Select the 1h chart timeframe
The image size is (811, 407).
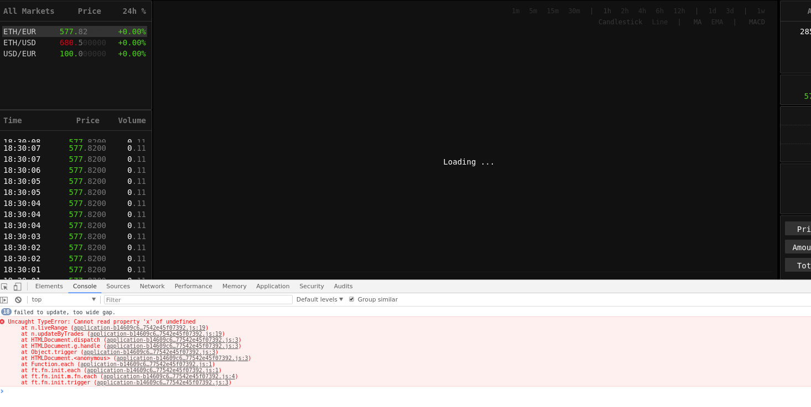(x=607, y=10)
